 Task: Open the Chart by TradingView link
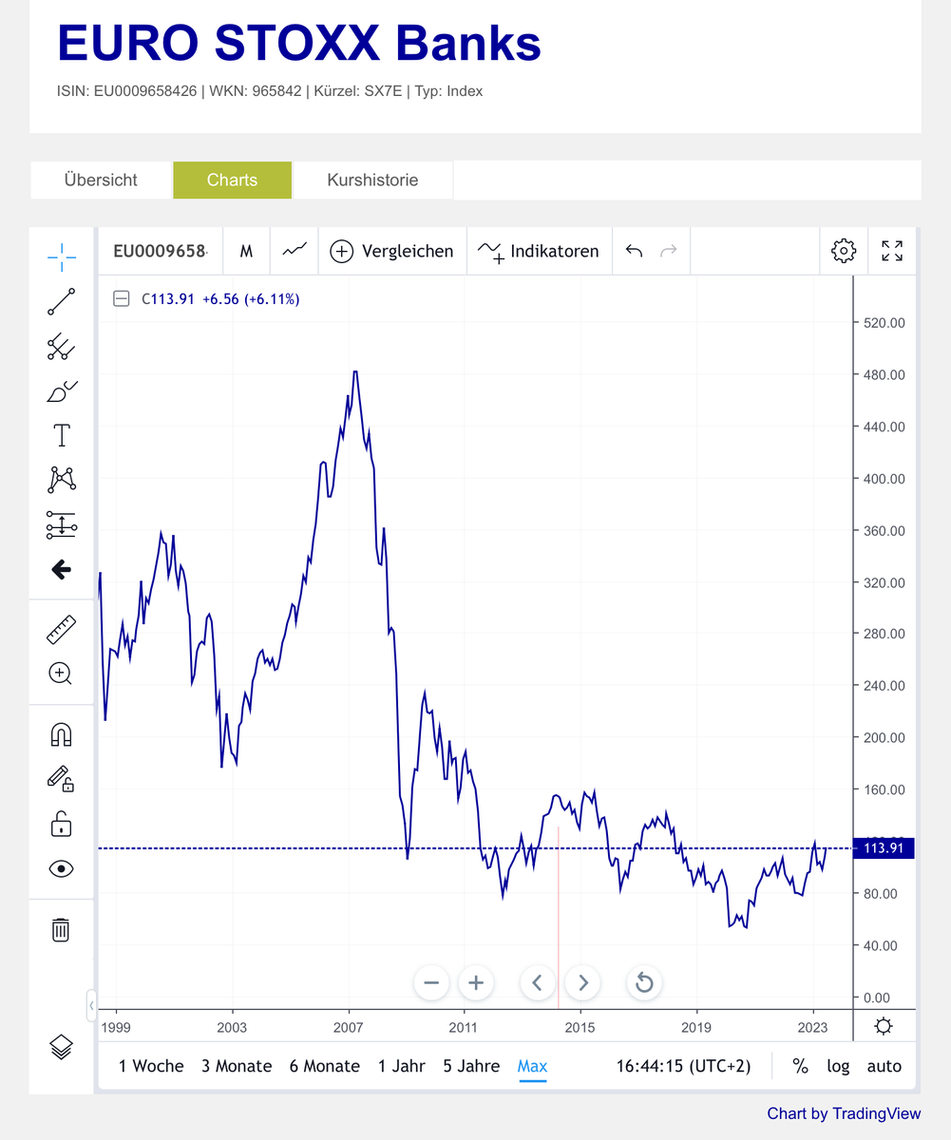[844, 1113]
